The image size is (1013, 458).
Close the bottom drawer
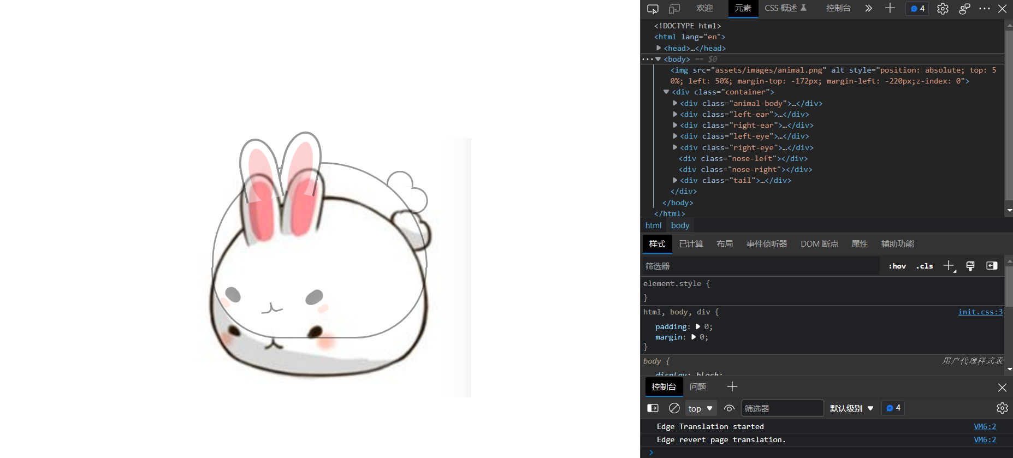point(1002,387)
